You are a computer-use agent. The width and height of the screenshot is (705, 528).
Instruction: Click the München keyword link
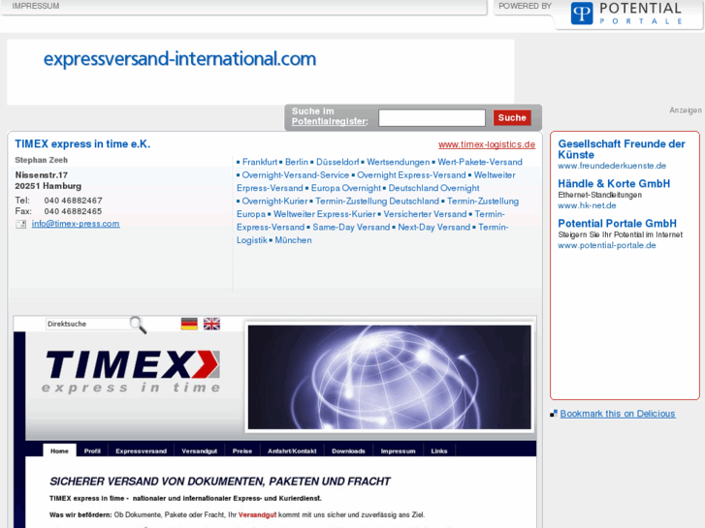[293, 240]
